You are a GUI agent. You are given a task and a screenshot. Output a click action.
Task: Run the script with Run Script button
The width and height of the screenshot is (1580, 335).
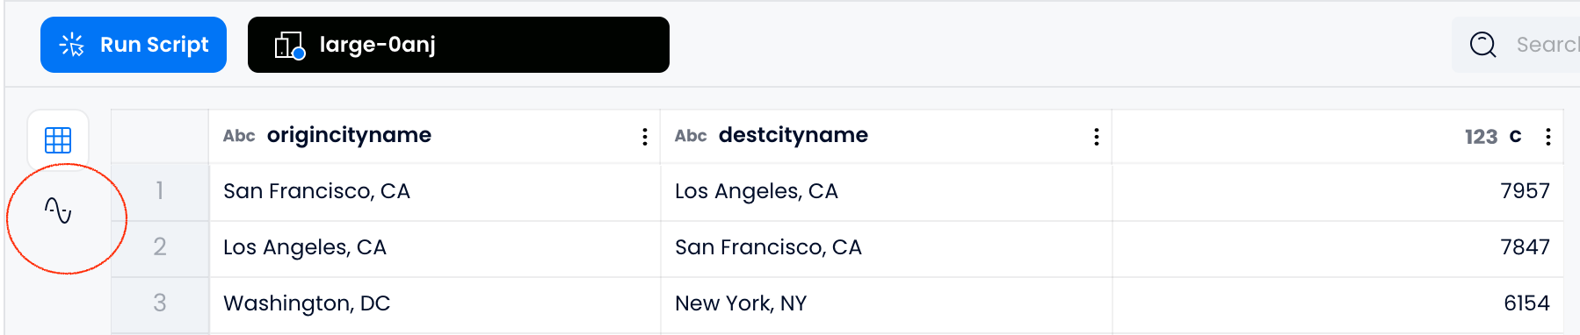[134, 45]
